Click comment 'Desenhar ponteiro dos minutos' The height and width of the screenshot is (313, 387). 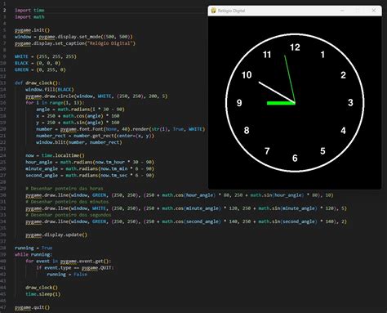coord(67,202)
